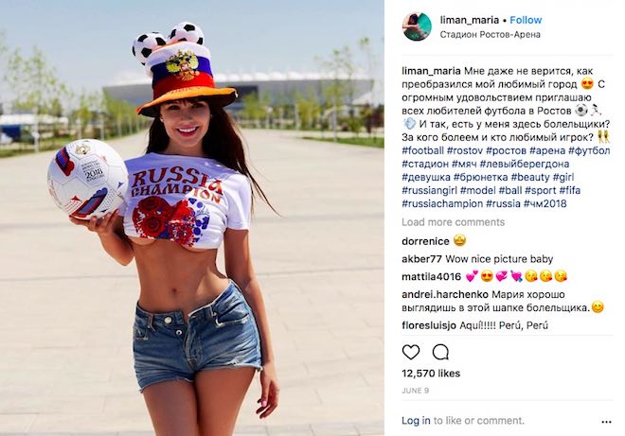Open liman_maria username in post header
The width and height of the screenshot is (625, 436).
469,20
